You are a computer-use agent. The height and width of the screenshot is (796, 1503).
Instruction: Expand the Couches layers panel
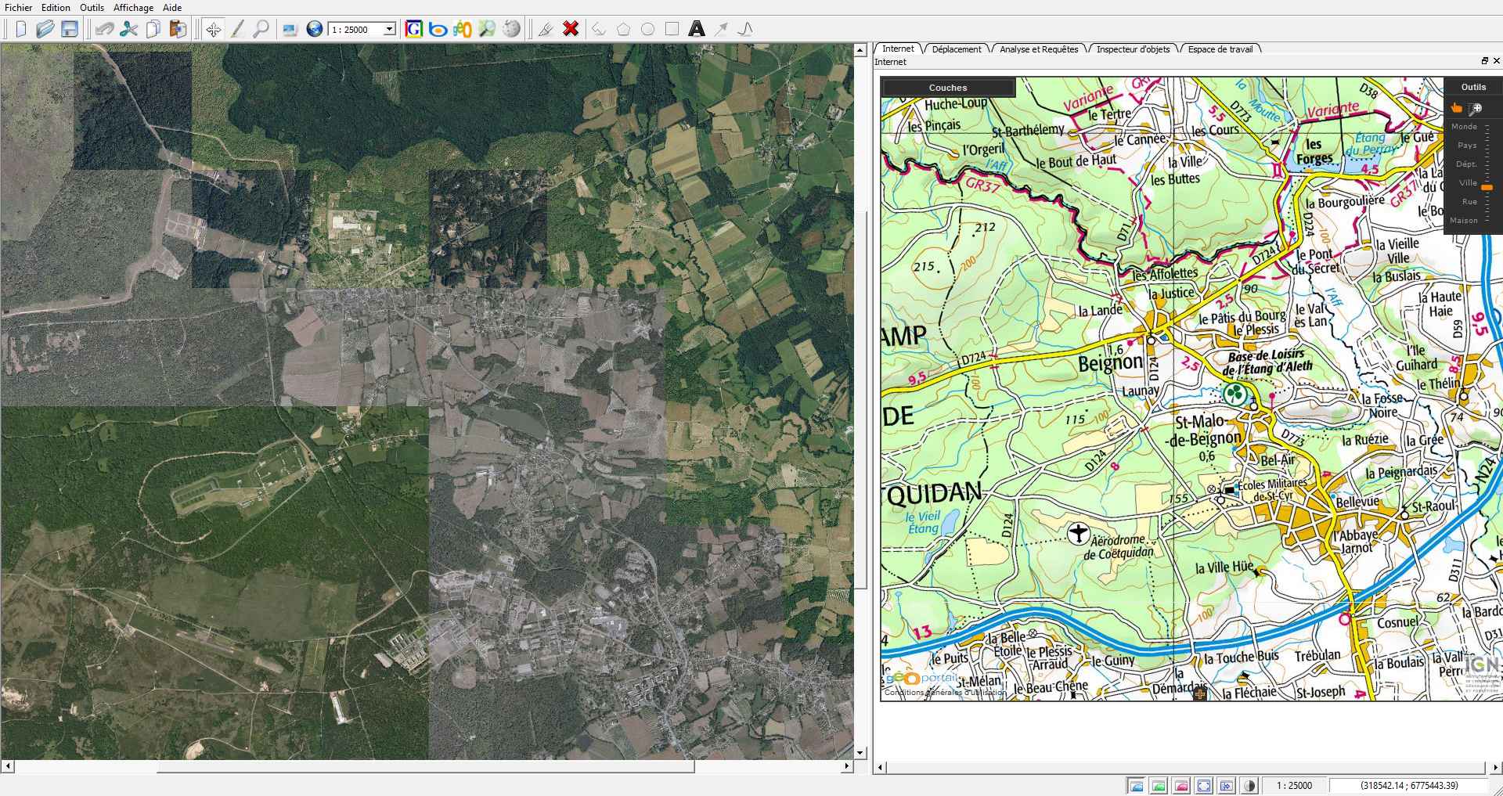click(948, 88)
